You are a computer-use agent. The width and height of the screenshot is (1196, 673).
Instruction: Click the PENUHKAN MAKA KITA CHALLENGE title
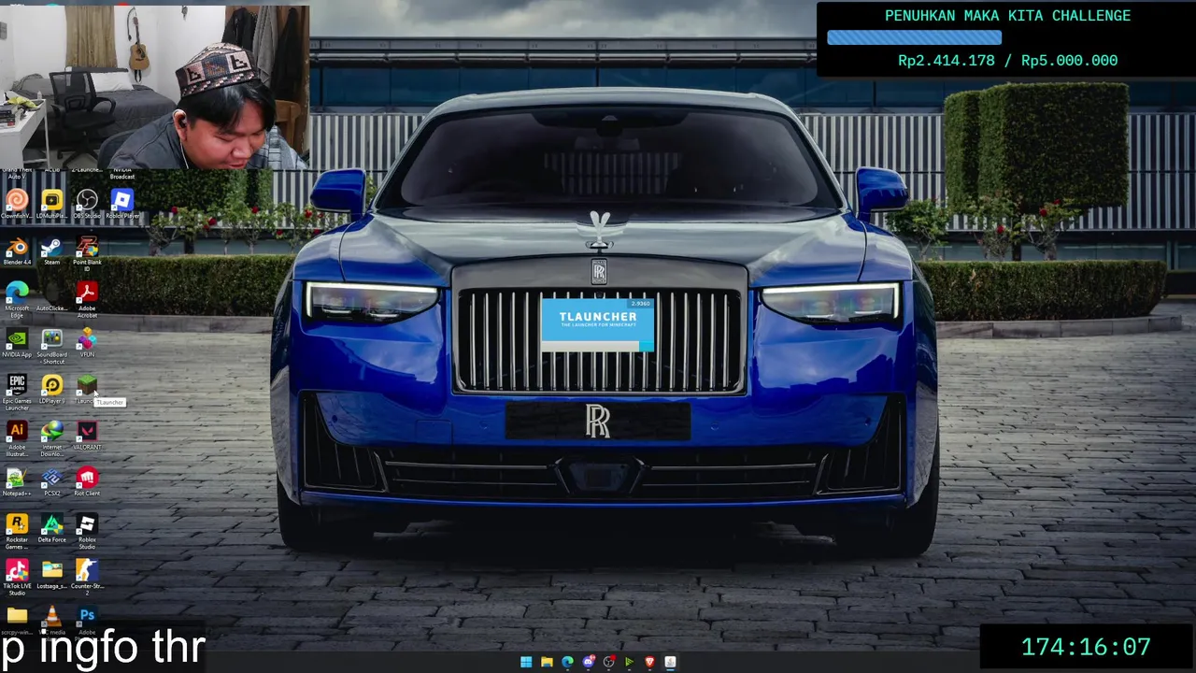[1007, 16]
